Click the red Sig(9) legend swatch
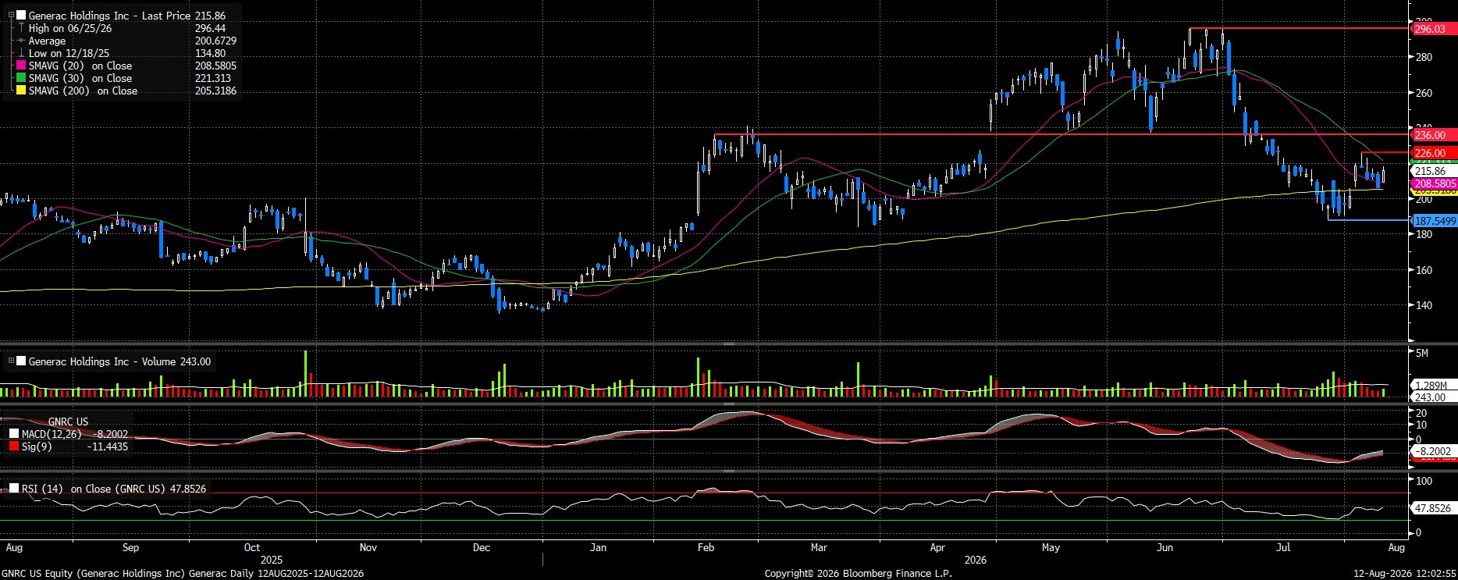This screenshot has width=1458, height=580. tap(13, 447)
